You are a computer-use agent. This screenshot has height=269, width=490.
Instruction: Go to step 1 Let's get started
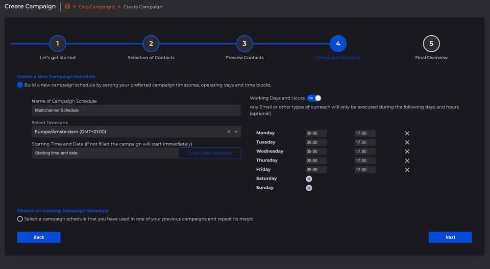pos(57,44)
